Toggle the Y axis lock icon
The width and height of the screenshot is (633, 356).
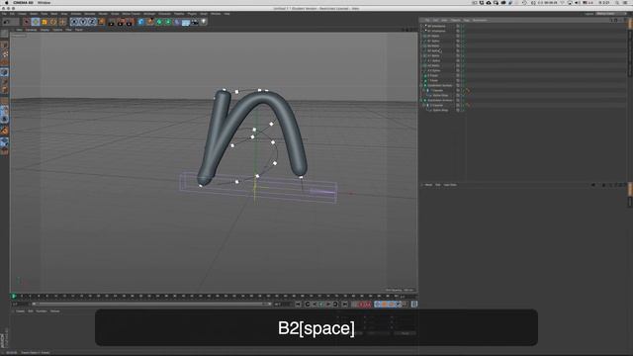(83, 22)
